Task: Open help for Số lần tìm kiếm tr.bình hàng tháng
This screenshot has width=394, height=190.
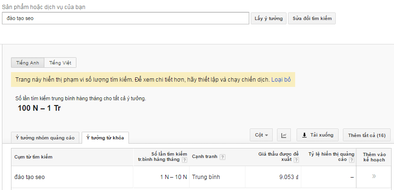Action: (184, 160)
